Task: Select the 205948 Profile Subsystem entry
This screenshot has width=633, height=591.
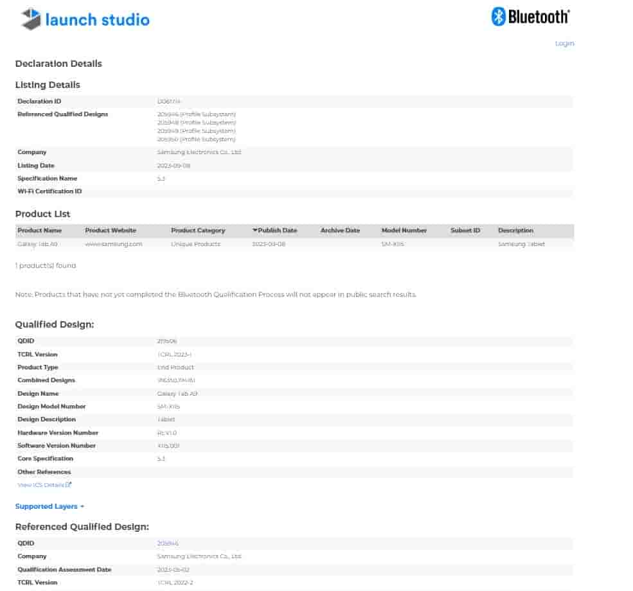Action: pyautogui.click(x=196, y=123)
